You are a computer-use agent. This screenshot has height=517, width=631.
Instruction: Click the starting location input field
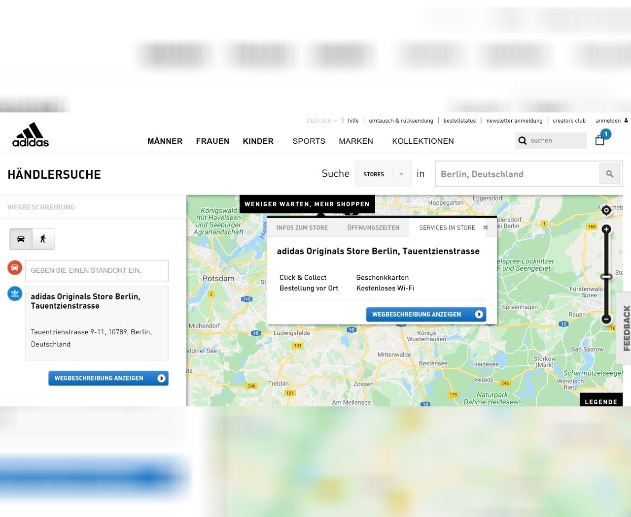pyautogui.click(x=97, y=270)
